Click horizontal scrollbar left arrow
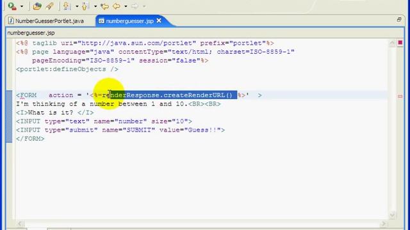The height and width of the screenshot is (230, 410). [x=20, y=224]
